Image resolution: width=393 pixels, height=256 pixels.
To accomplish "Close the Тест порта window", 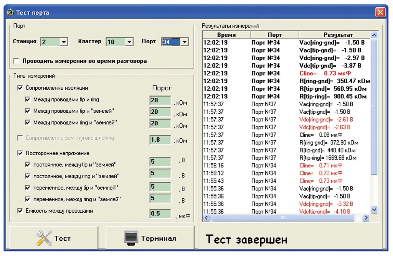I will click(380, 12).
